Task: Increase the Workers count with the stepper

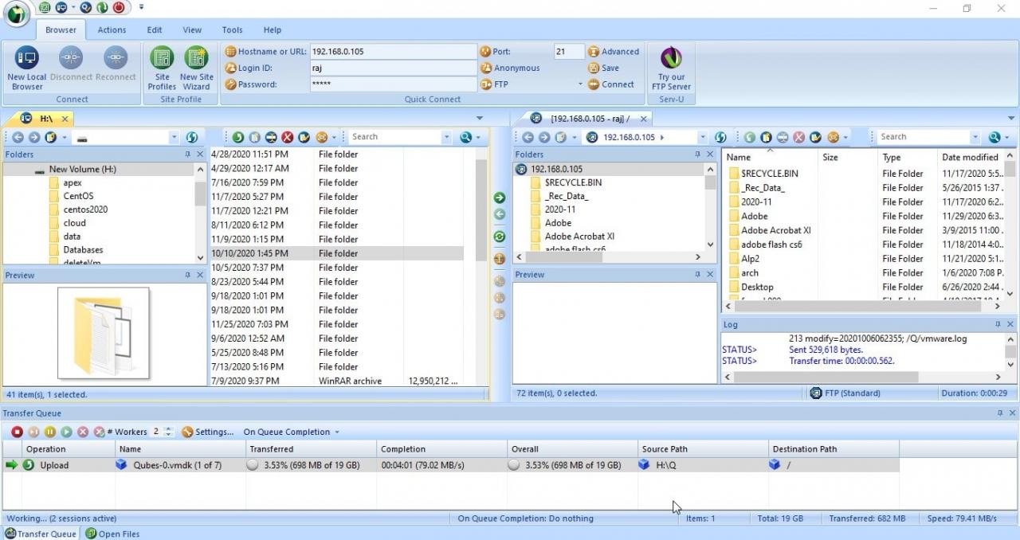Action: pos(168,428)
